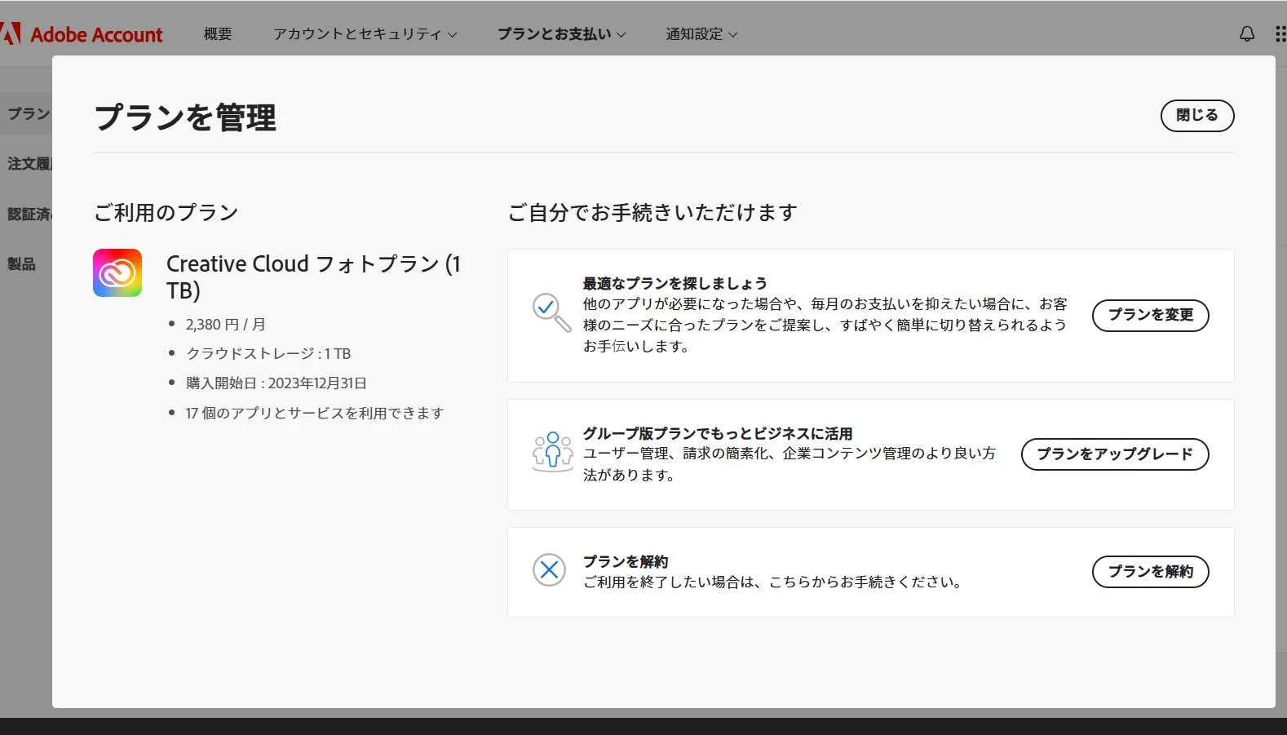1287x735 pixels.
Task: Click the 購入開始日 : 2023年12月31日 text
Action: point(276,383)
